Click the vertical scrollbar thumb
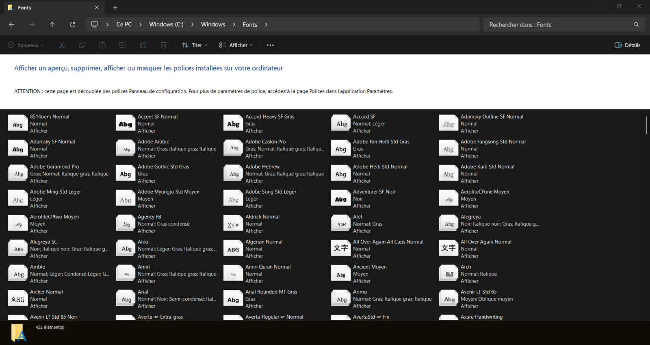 click(646, 125)
